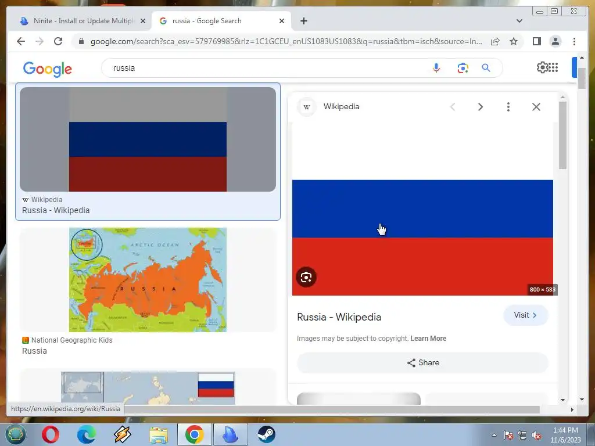Click the browser forward arrow

tap(39, 41)
